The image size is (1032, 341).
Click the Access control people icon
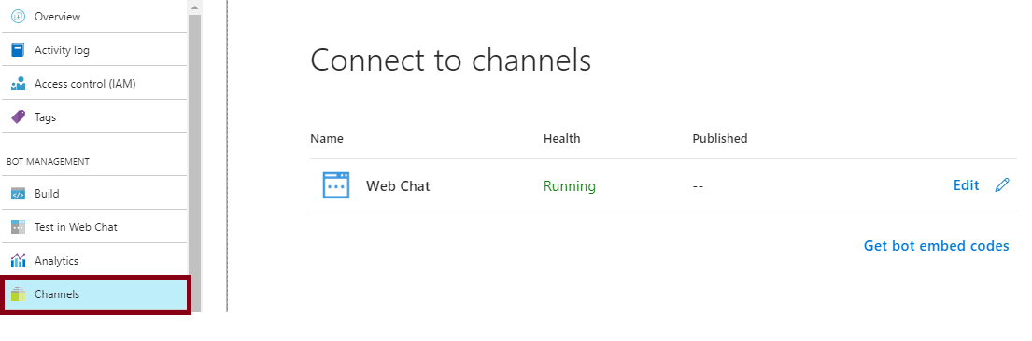click(x=19, y=84)
